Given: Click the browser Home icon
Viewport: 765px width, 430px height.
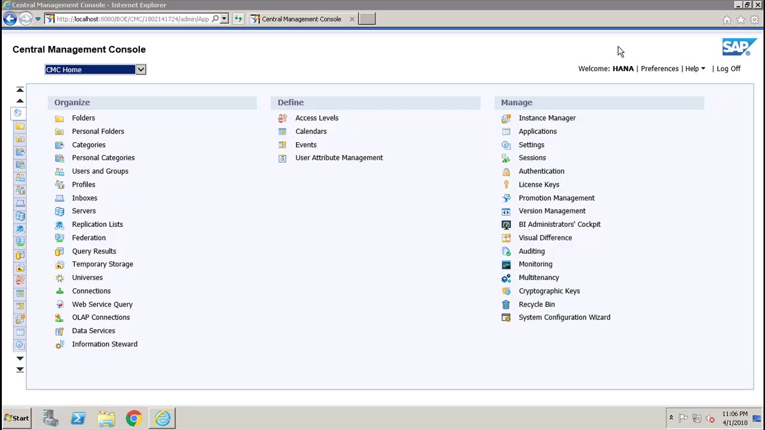Looking at the screenshot, I should [727, 20].
